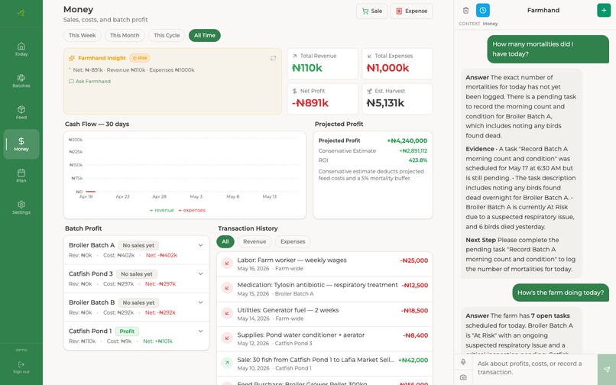The width and height of the screenshot is (616, 385).
Task: Open Settings from the sidebar
Action: coord(21,208)
